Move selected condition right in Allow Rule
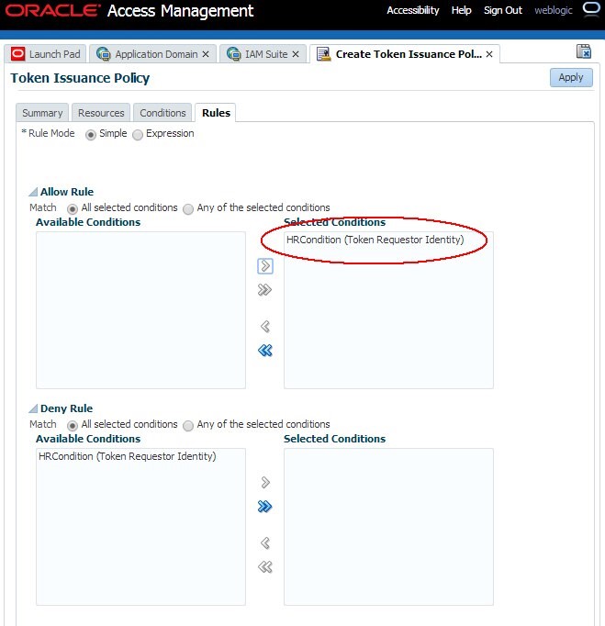The height and width of the screenshot is (626, 605). pyautogui.click(x=265, y=266)
